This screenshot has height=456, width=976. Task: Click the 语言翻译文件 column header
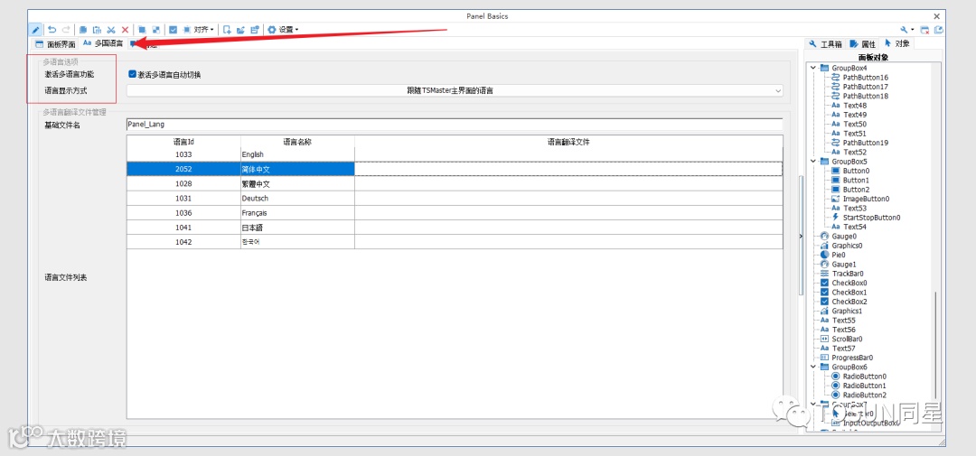click(568, 142)
